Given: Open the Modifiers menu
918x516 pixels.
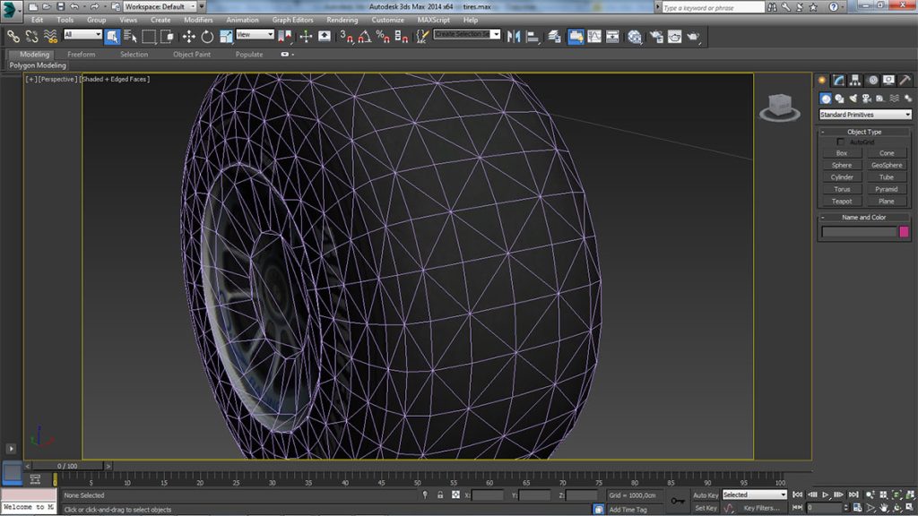Looking at the screenshot, I should point(198,20).
